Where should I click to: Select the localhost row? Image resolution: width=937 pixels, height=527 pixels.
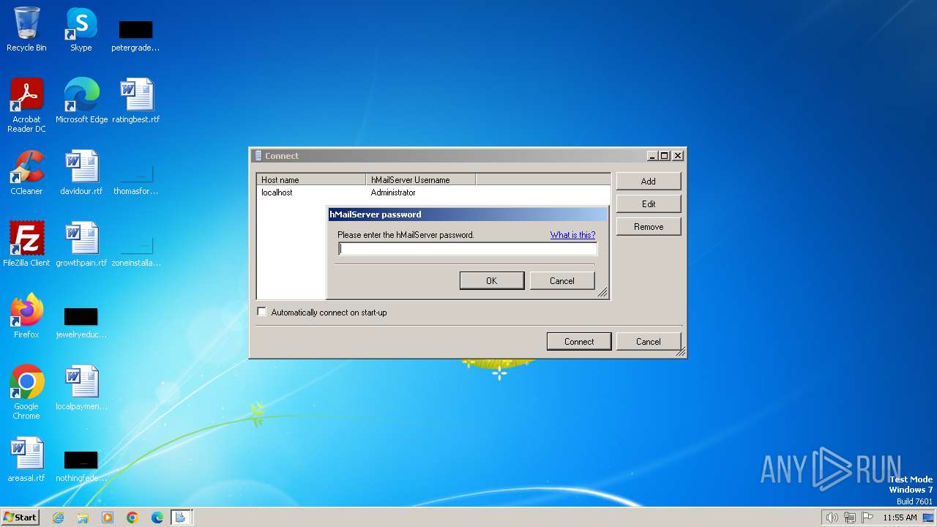click(433, 193)
